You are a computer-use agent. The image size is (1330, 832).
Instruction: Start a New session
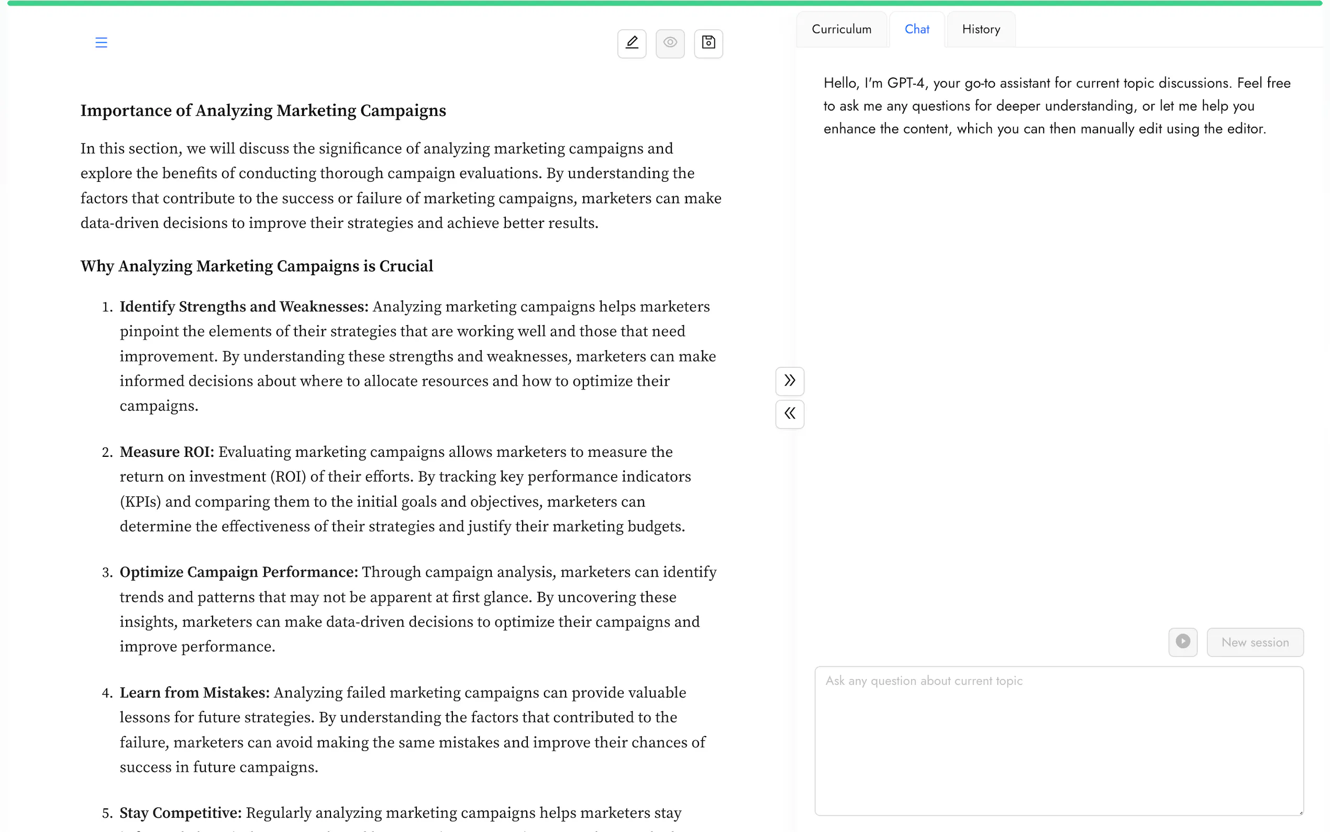(x=1255, y=642)
